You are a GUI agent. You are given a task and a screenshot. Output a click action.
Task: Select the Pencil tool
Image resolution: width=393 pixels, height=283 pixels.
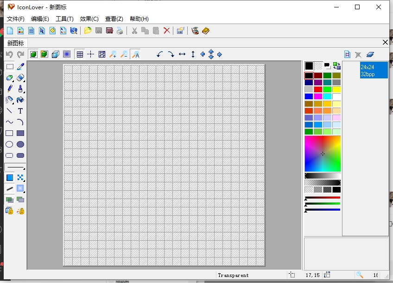click(x=9, y=89)
